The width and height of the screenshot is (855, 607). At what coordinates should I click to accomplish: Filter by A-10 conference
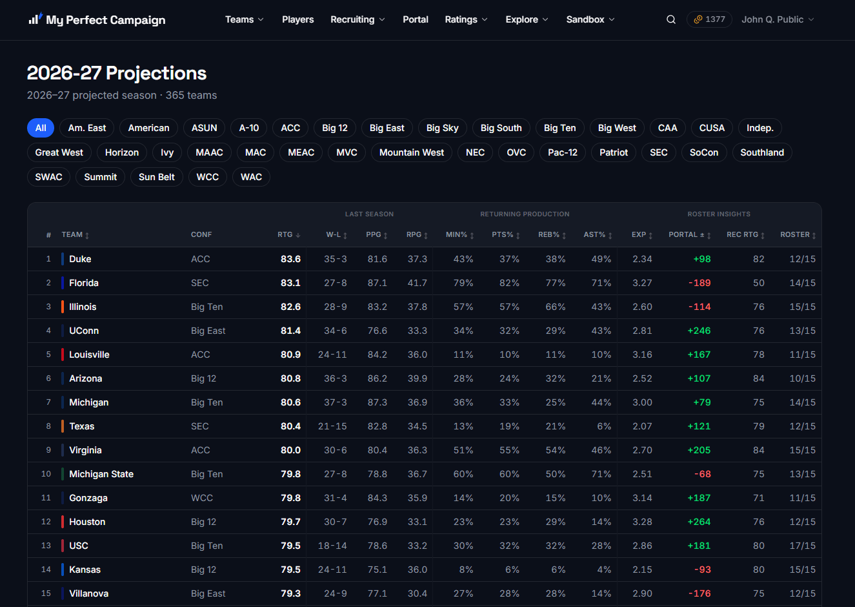click(249, 128)
